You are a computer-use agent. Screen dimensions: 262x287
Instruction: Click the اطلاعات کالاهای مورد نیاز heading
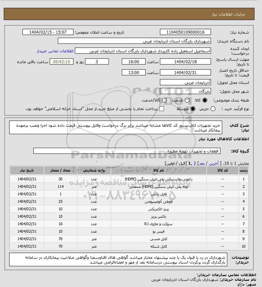pos(224,139)
